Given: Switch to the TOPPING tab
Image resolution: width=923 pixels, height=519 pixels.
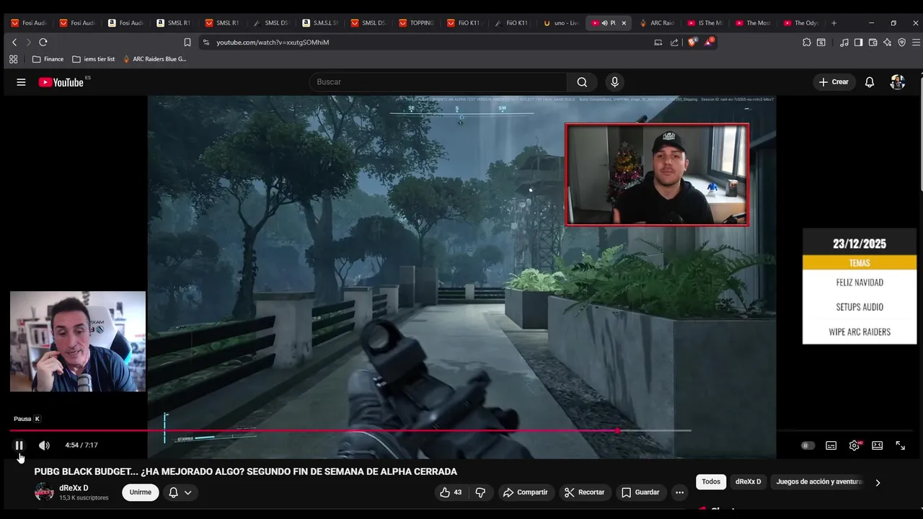Looking at the screenshot, I should click(x=416, y=23).
